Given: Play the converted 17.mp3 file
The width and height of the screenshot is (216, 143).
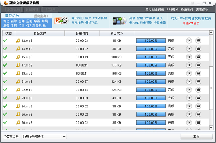Looking at the screenshot, I should 189,65.
